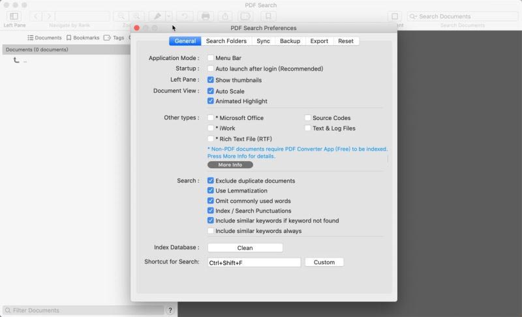The width and height of the screenshot is (522, 317).
Task: Uncheck Omit commonly used words
Action: (210, 201)
